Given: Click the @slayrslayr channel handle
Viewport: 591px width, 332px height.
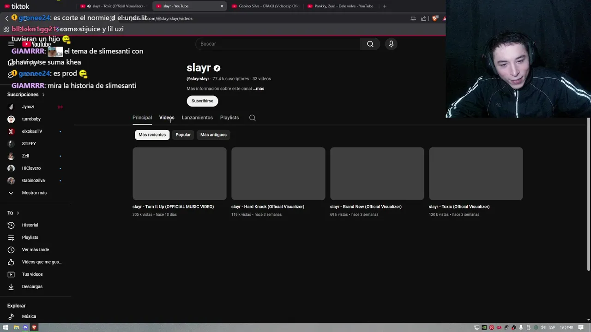Looking at the screenshot, I should pyautogui.click(x=198, y=79).
